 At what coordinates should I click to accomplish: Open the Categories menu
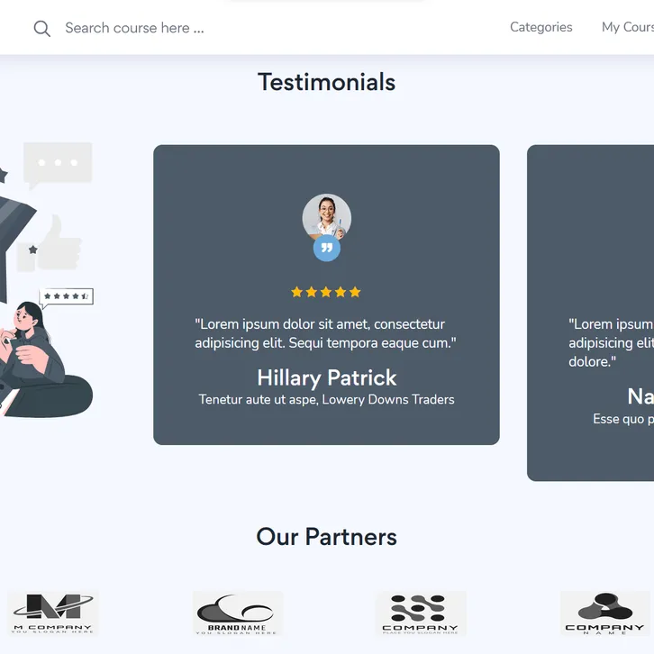pos(541,27)
